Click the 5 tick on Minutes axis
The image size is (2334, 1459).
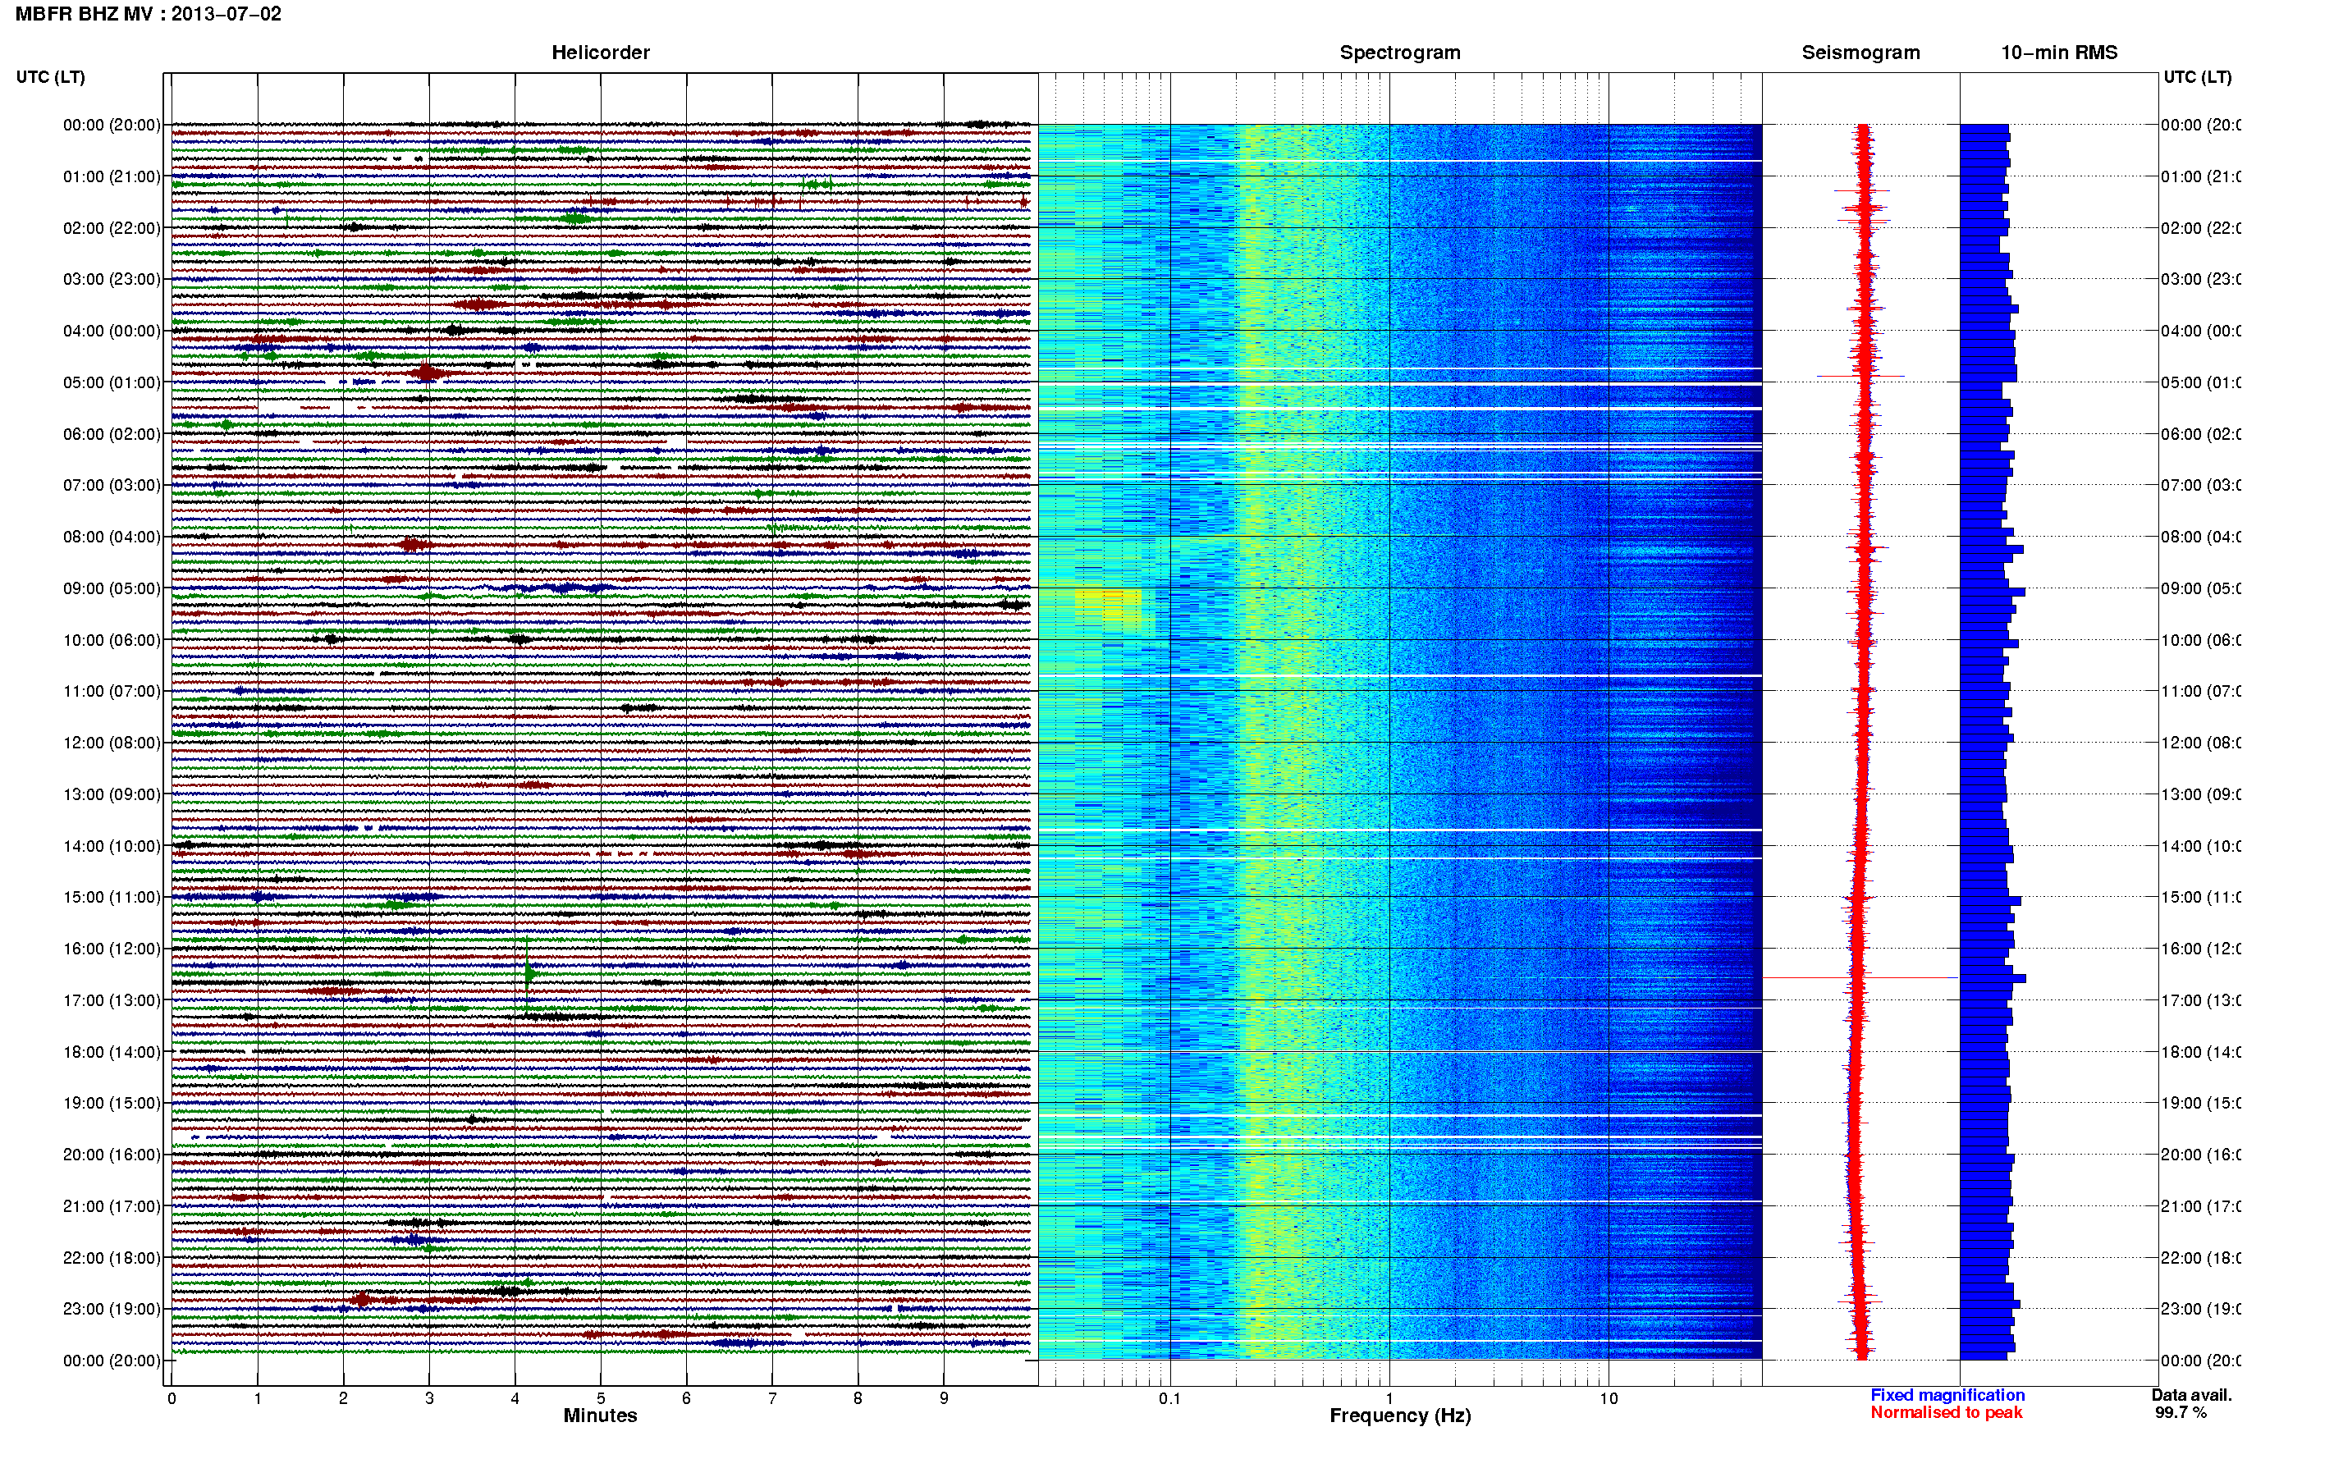(x=601, y=1398)
